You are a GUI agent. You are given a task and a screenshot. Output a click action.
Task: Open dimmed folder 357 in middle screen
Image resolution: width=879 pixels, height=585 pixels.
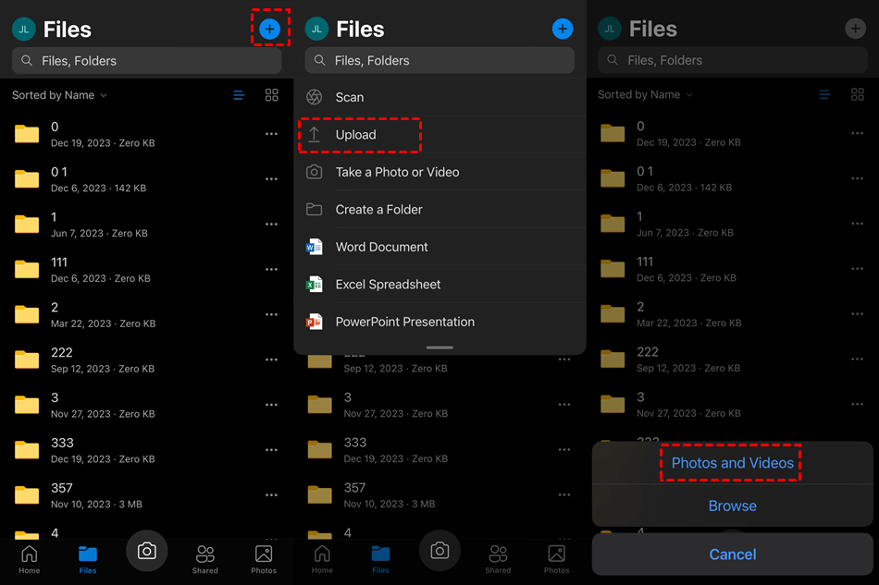[440, 495]
